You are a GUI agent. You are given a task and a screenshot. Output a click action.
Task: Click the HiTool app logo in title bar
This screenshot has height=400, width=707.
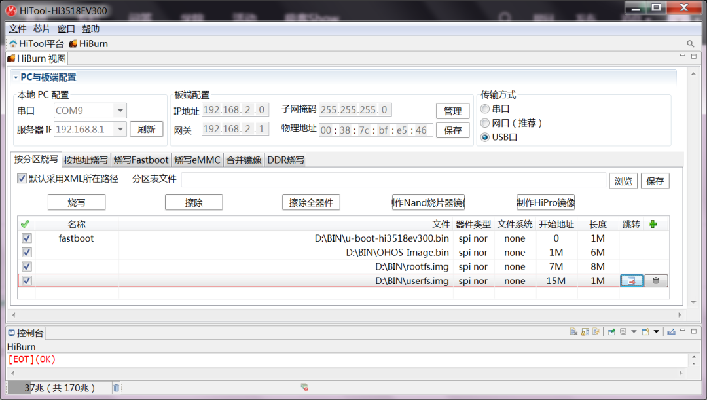point(11,10)
